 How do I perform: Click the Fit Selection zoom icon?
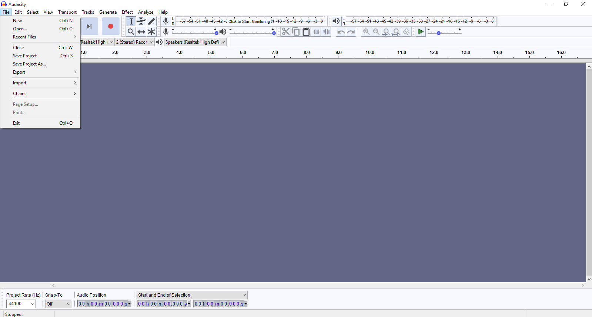point(386,32)
